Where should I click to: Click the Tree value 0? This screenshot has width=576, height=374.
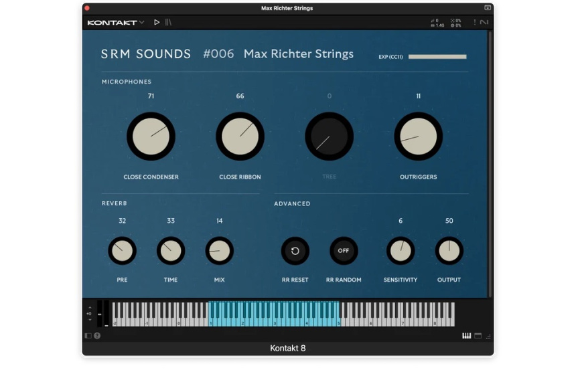[329, 96]
